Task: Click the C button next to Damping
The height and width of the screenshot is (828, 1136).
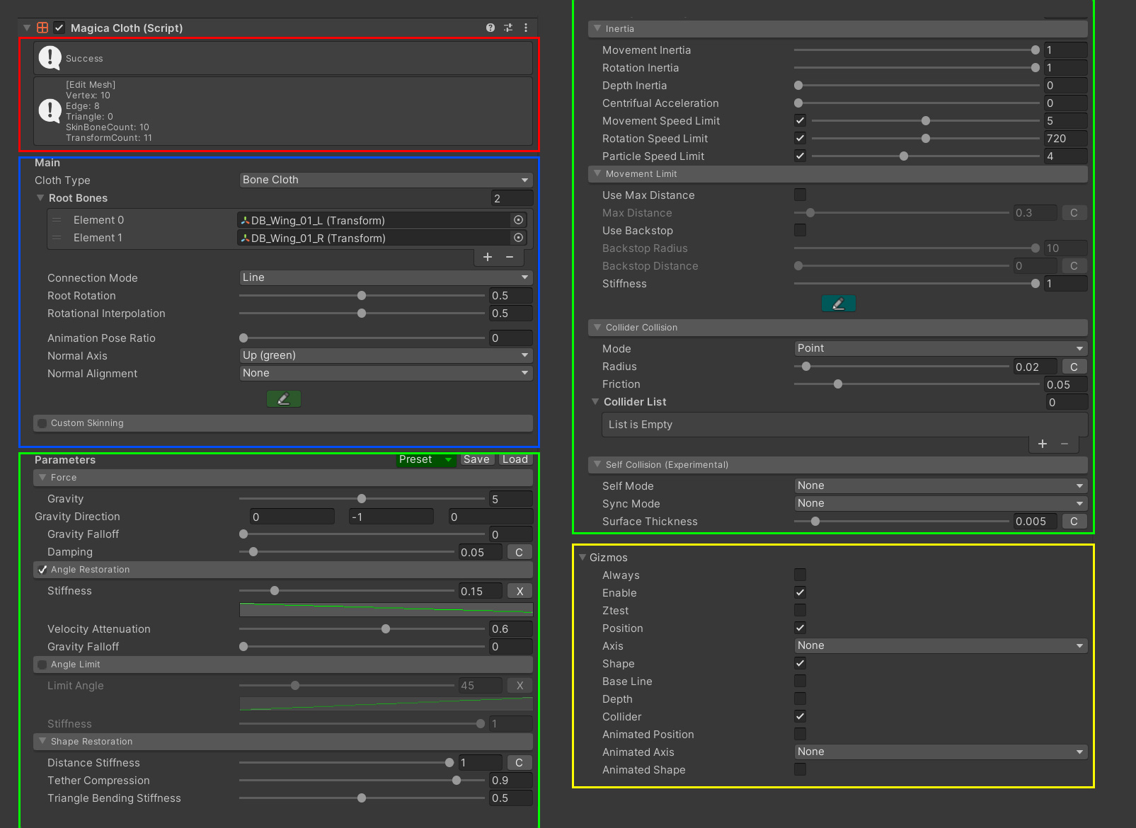Action: click(520, 552)
